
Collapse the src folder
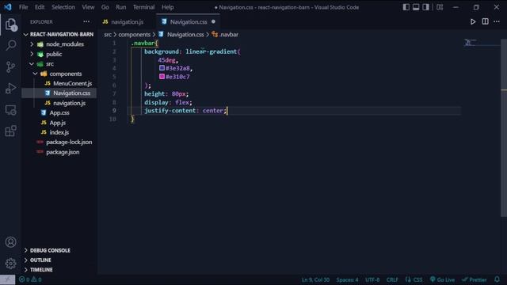(59, 63)
